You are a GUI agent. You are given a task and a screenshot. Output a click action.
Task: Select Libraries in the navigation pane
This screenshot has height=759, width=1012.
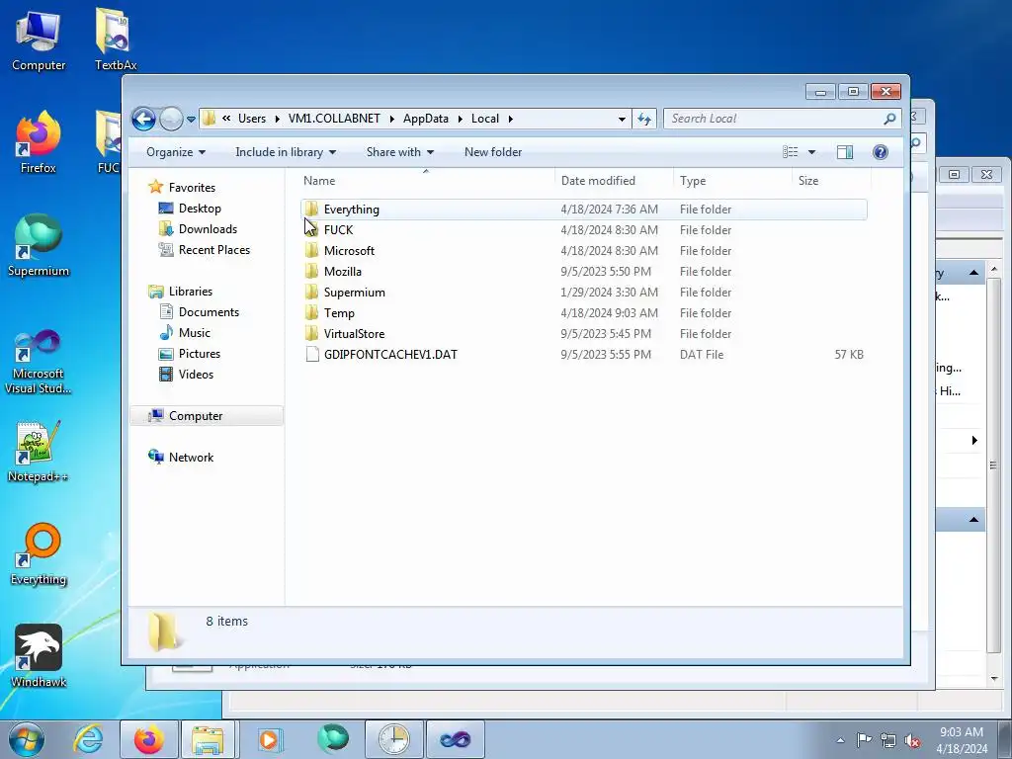pyautogui.click(x=191, y=292)
